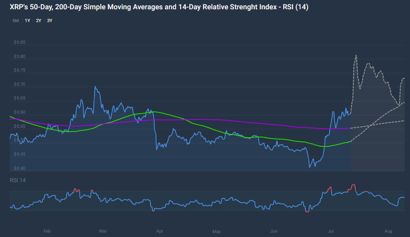Click the Apr date axis label
Image resolution: width=410 pixels, height=237 pixels.
(160, 231)
